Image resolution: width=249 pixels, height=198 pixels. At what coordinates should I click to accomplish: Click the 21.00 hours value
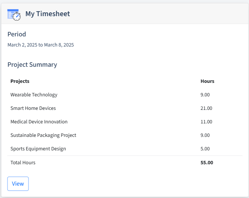[x=206, y=108]
